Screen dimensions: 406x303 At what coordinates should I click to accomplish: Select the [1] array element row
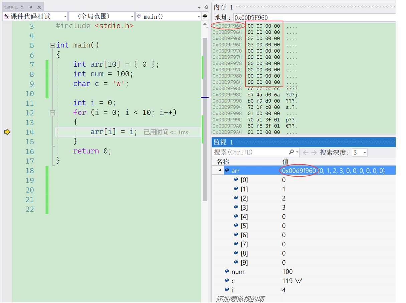coord(304,189)
